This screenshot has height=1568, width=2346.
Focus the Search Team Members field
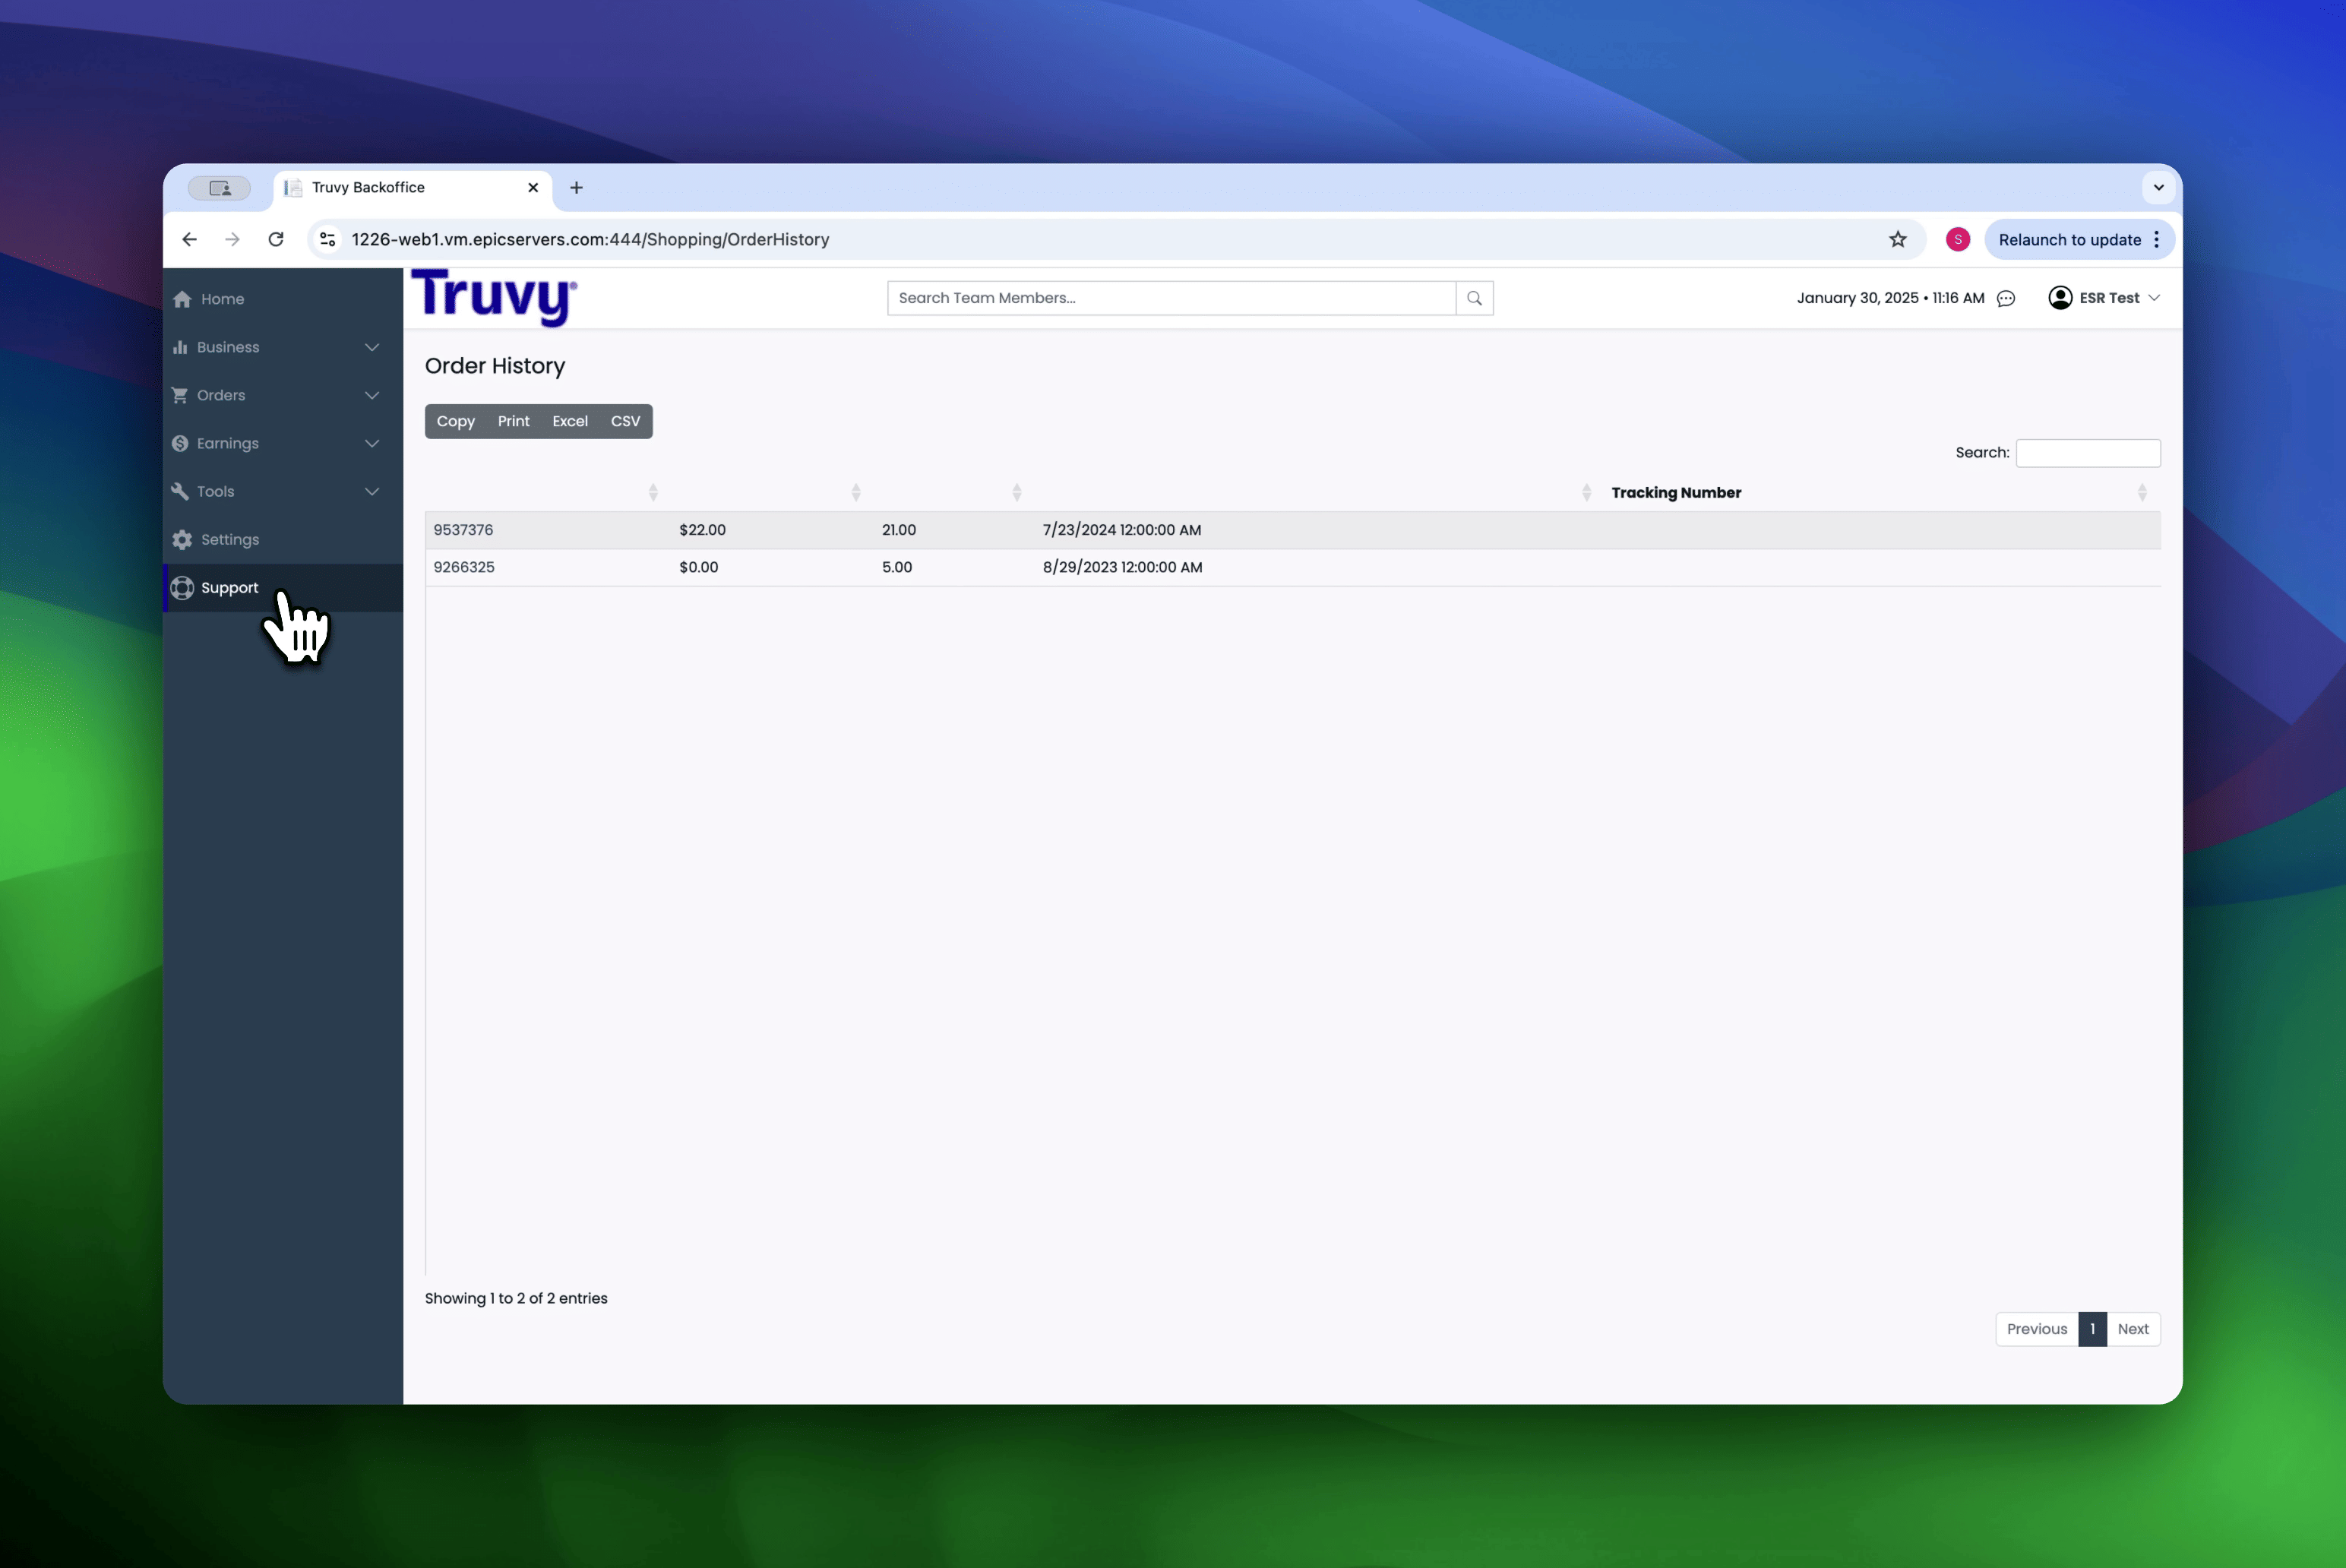click(1170, 298)
